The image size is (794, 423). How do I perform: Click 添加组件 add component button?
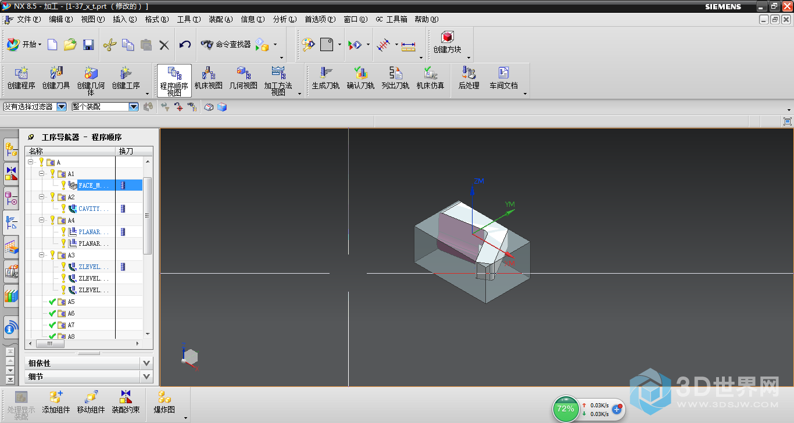click(56, 402)
